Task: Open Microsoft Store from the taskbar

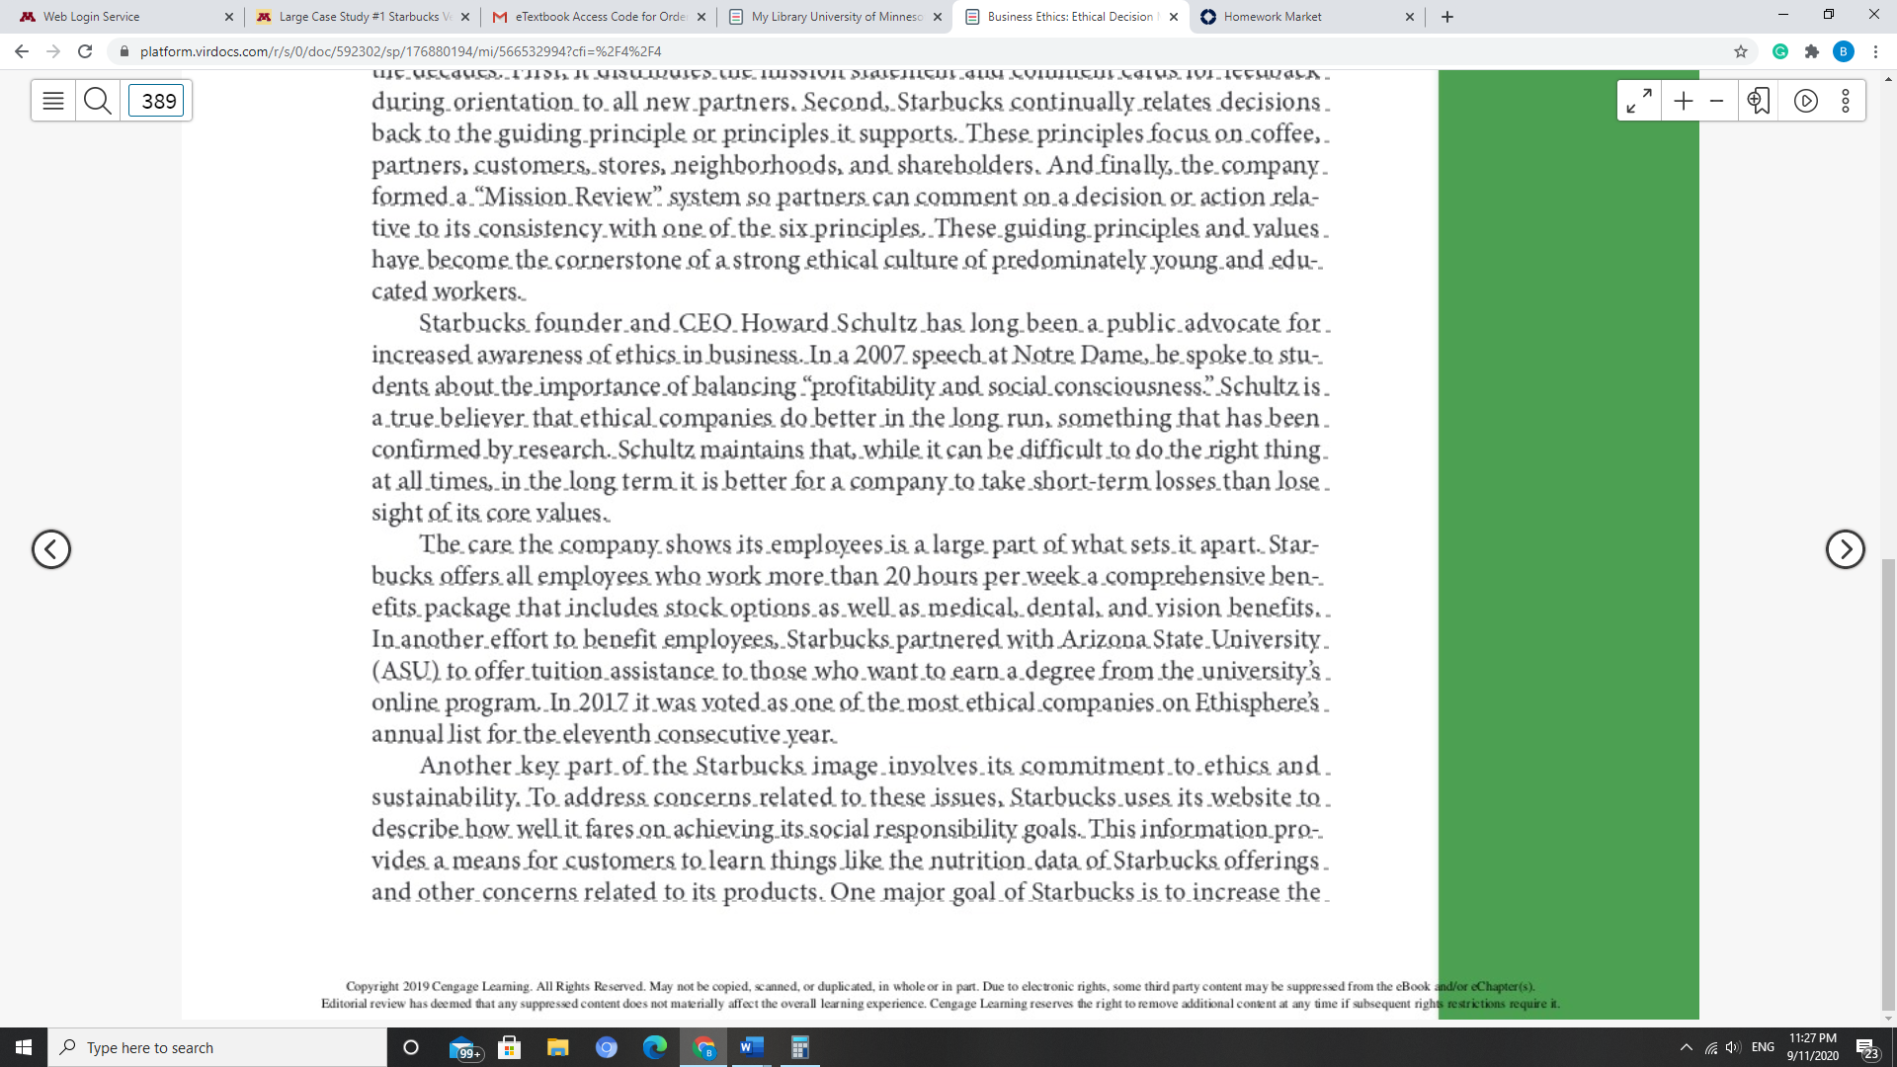Action: 510,1047
